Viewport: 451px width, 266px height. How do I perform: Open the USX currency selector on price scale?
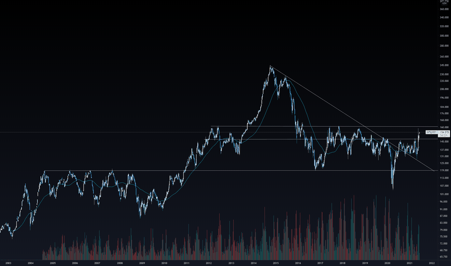tap(444, 3)
